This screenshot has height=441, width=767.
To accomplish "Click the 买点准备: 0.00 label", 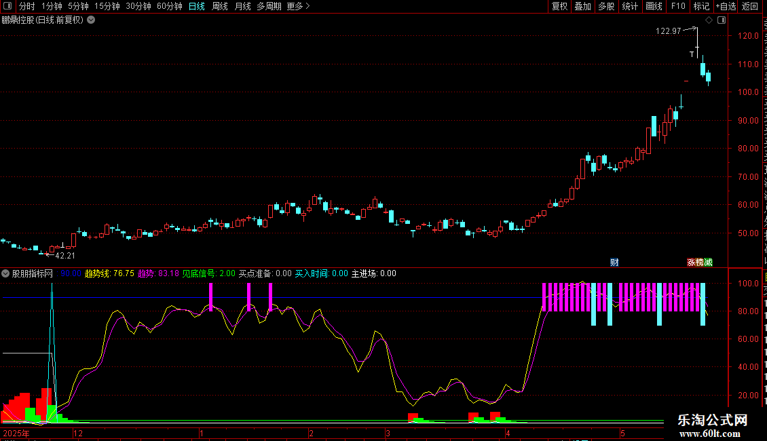I will click(x=265, y=274).
